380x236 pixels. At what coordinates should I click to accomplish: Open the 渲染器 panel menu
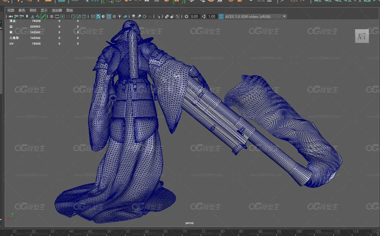57,10
